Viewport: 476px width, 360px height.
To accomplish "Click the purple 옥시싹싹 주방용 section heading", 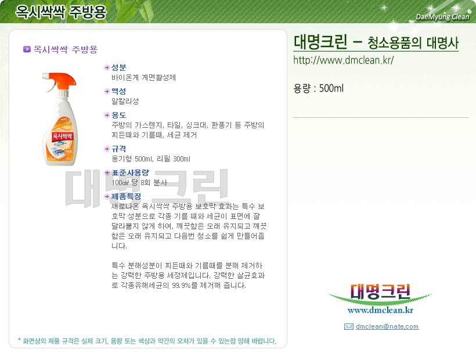I will click(x=65, y=49).
